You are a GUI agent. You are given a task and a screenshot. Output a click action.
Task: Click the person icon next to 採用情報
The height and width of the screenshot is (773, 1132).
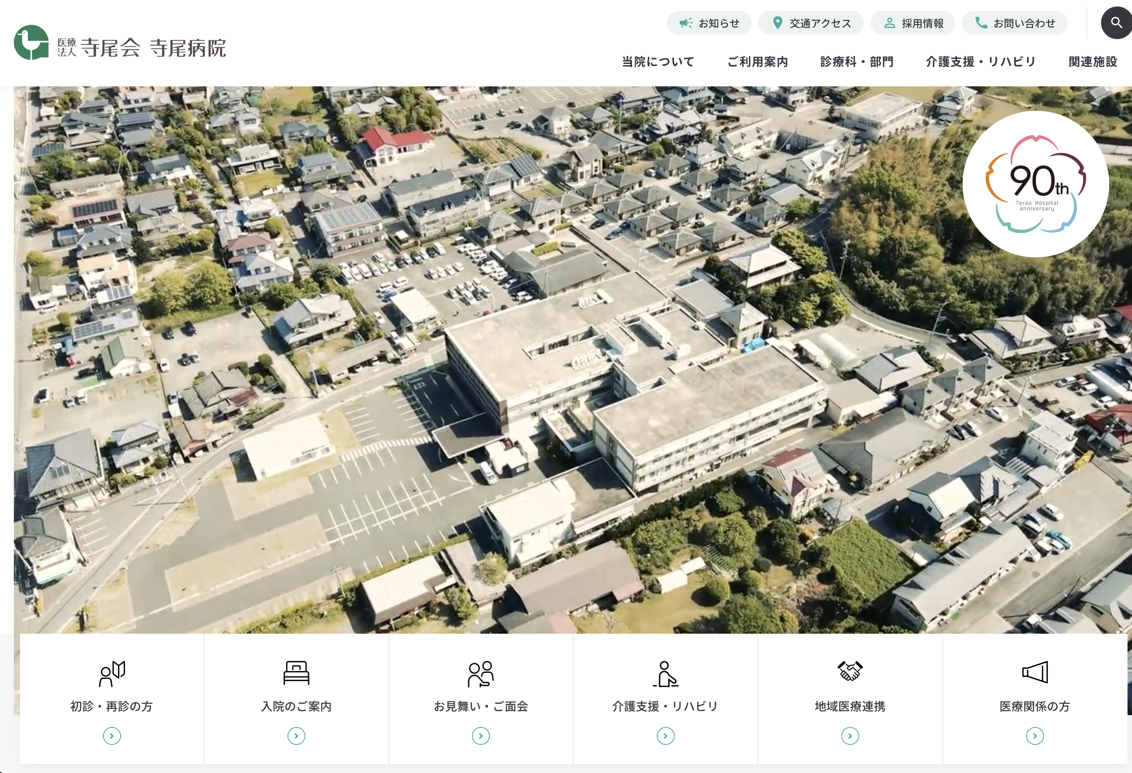pyautogui.click(x=889, y=23)
